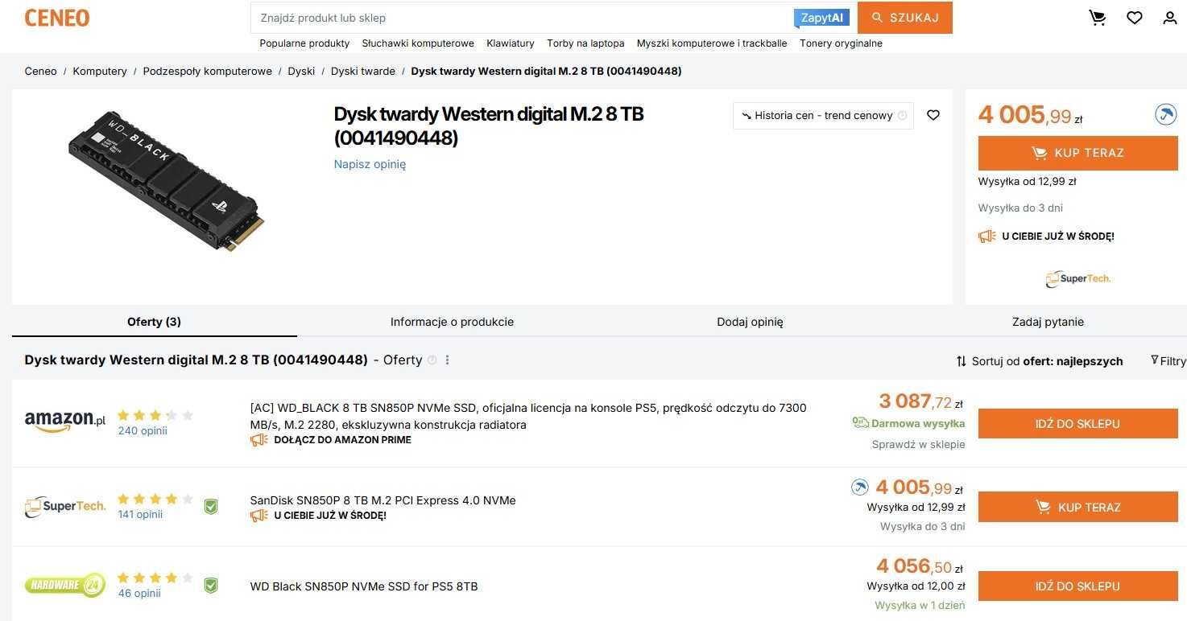Focus the product search field
Viewport: 1187px width, 621px height.
[522, 18]
